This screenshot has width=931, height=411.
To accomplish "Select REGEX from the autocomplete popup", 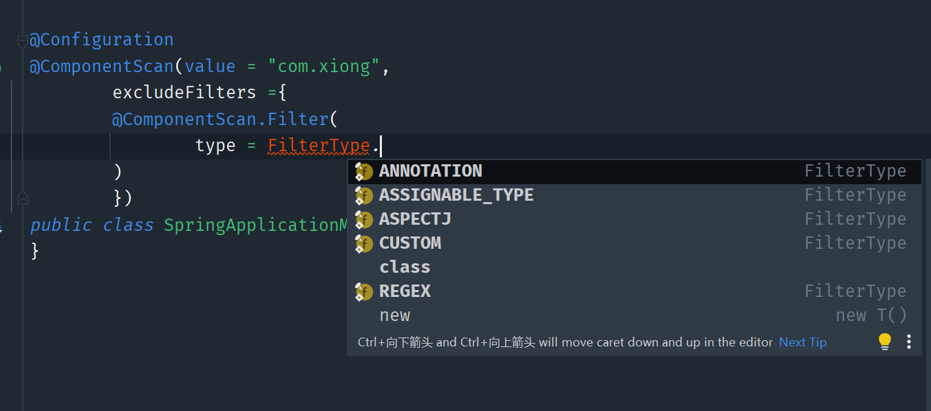I will click(634, 291).
